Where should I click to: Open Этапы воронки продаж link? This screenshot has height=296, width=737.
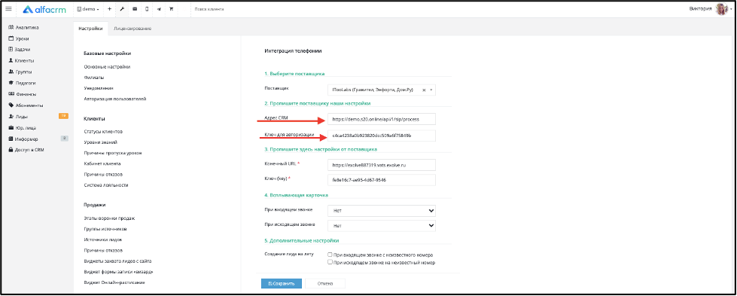pyautogui.click(x=109, y=218)
